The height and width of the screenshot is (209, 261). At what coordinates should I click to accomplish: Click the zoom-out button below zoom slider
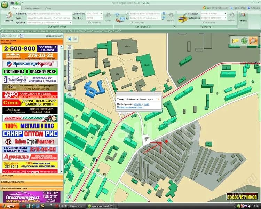(x=70, y=87)
